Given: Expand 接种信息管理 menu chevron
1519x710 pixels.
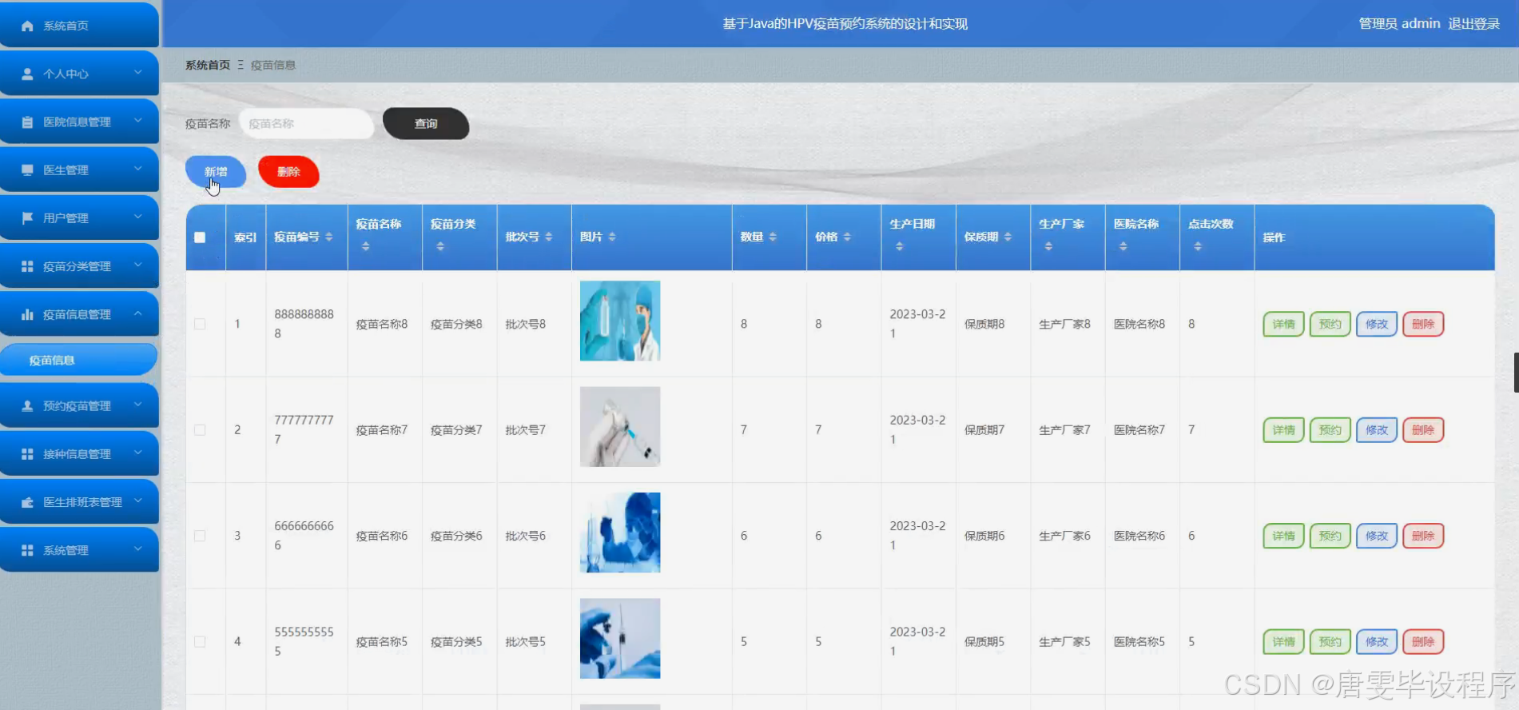Looking at the screenshot, I should [138, 453].
